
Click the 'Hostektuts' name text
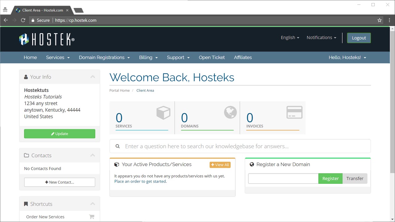click(x=36, y=90)
